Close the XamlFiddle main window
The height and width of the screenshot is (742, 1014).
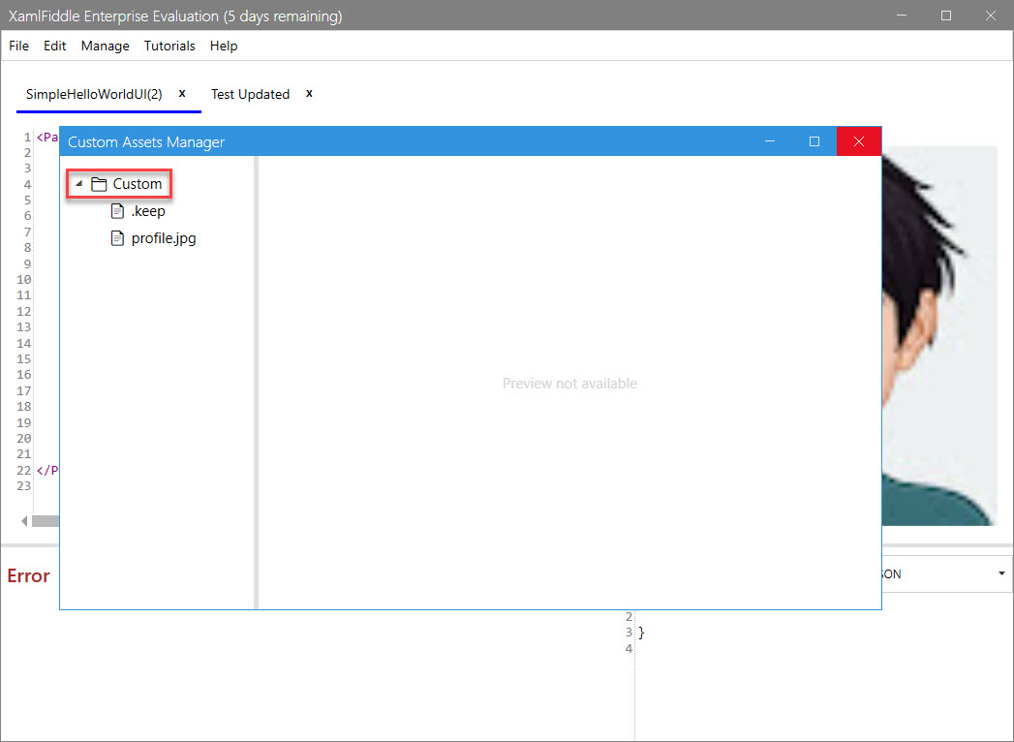point(991,15)
